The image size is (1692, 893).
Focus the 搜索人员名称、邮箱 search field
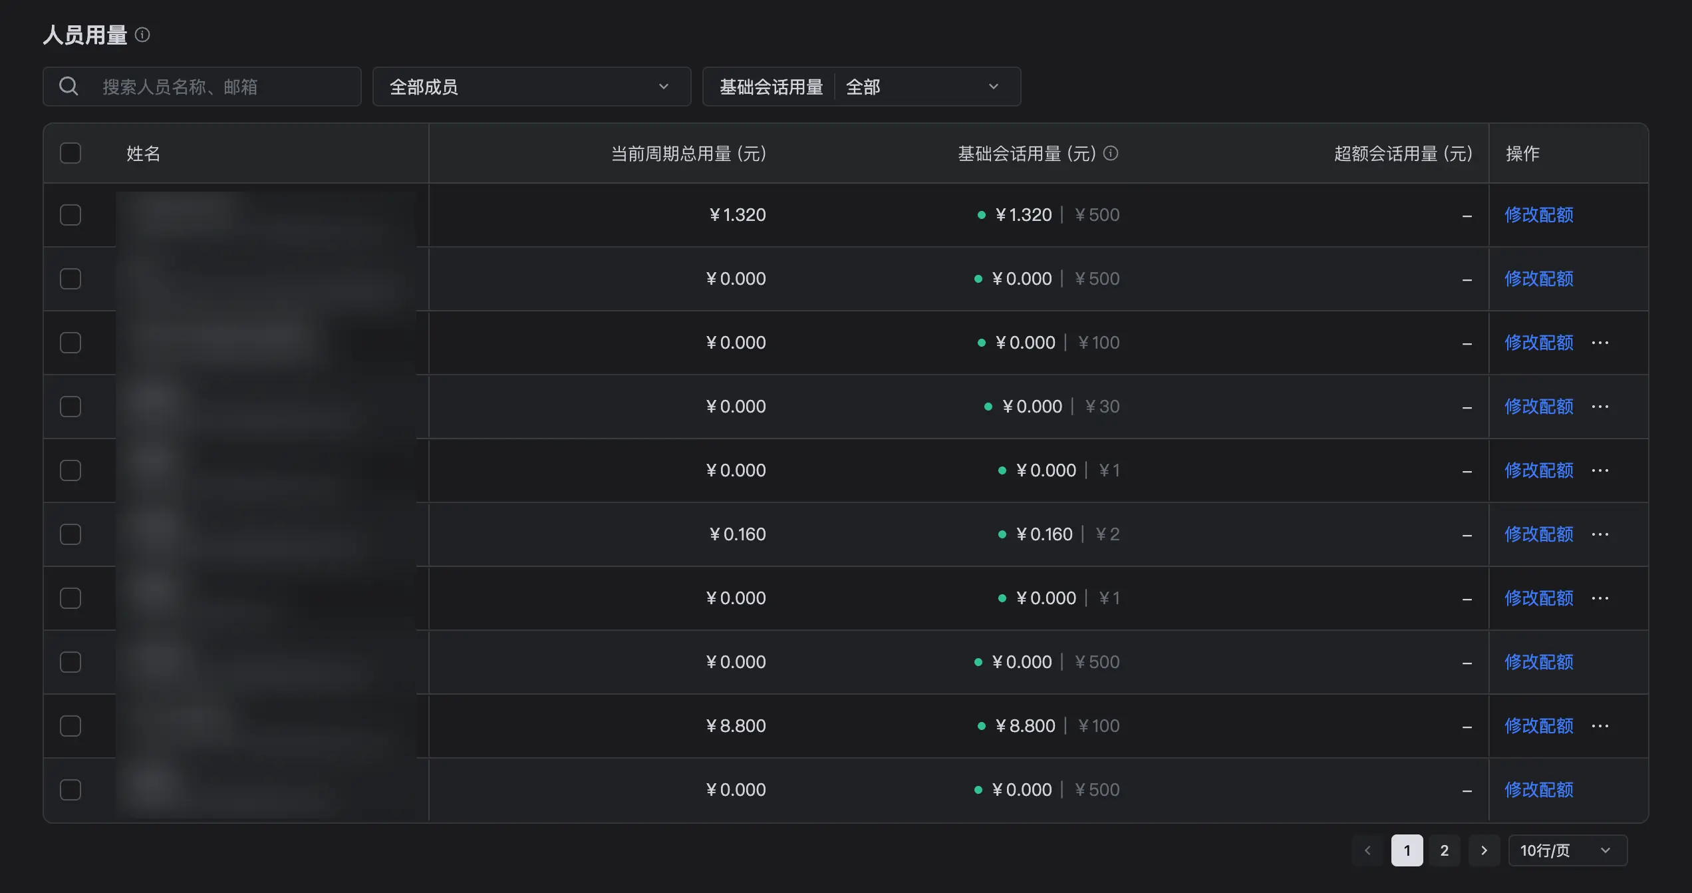pyautogui.click(x=202, y=87)
